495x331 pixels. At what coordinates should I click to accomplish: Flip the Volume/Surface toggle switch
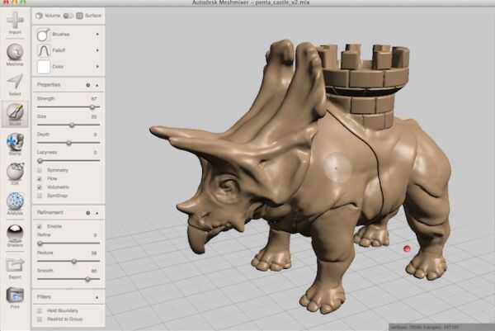[68, 16]
